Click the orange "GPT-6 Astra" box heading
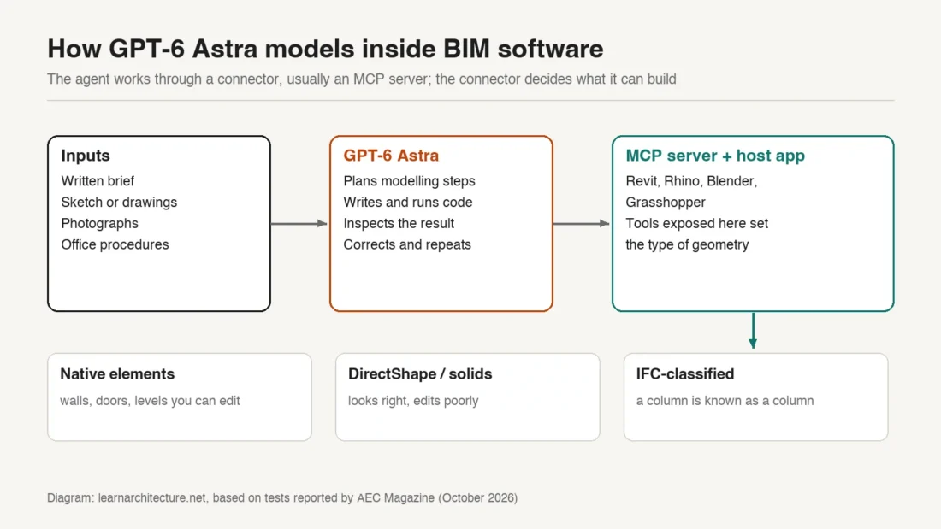This screenshot has width=941, height=529. [x=391, y=156]
